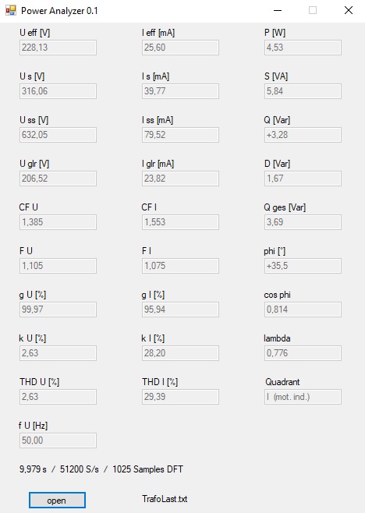Screen dimensions: 365x513
Task: Select the Quadrant field showing mot. ind.
Action: click(303, 397)
